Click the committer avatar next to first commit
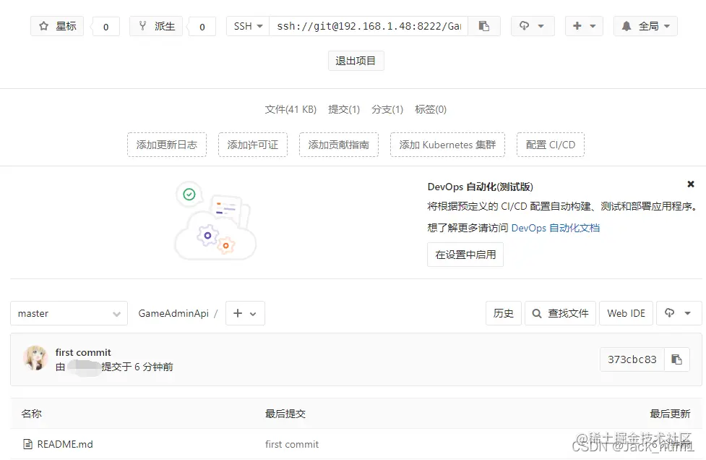 pyautogui.click(x=35, y=359)
